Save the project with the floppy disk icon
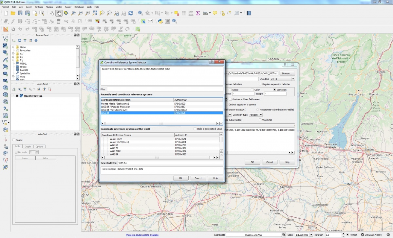Viewport: 393px width, 238px height. click(x=20, y=13)
